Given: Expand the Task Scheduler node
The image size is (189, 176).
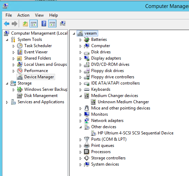Looking at the screenshot, I should 14,46.
